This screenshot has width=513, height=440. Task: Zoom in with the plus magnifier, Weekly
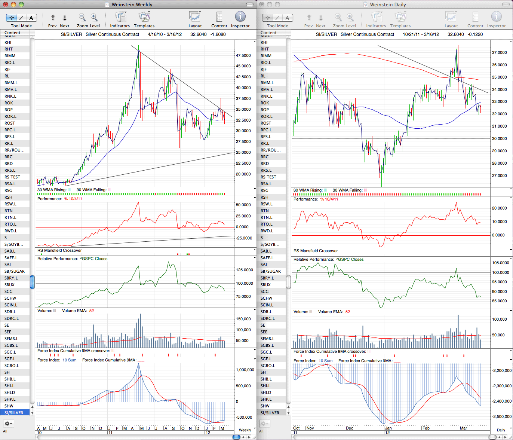[94, 17]
